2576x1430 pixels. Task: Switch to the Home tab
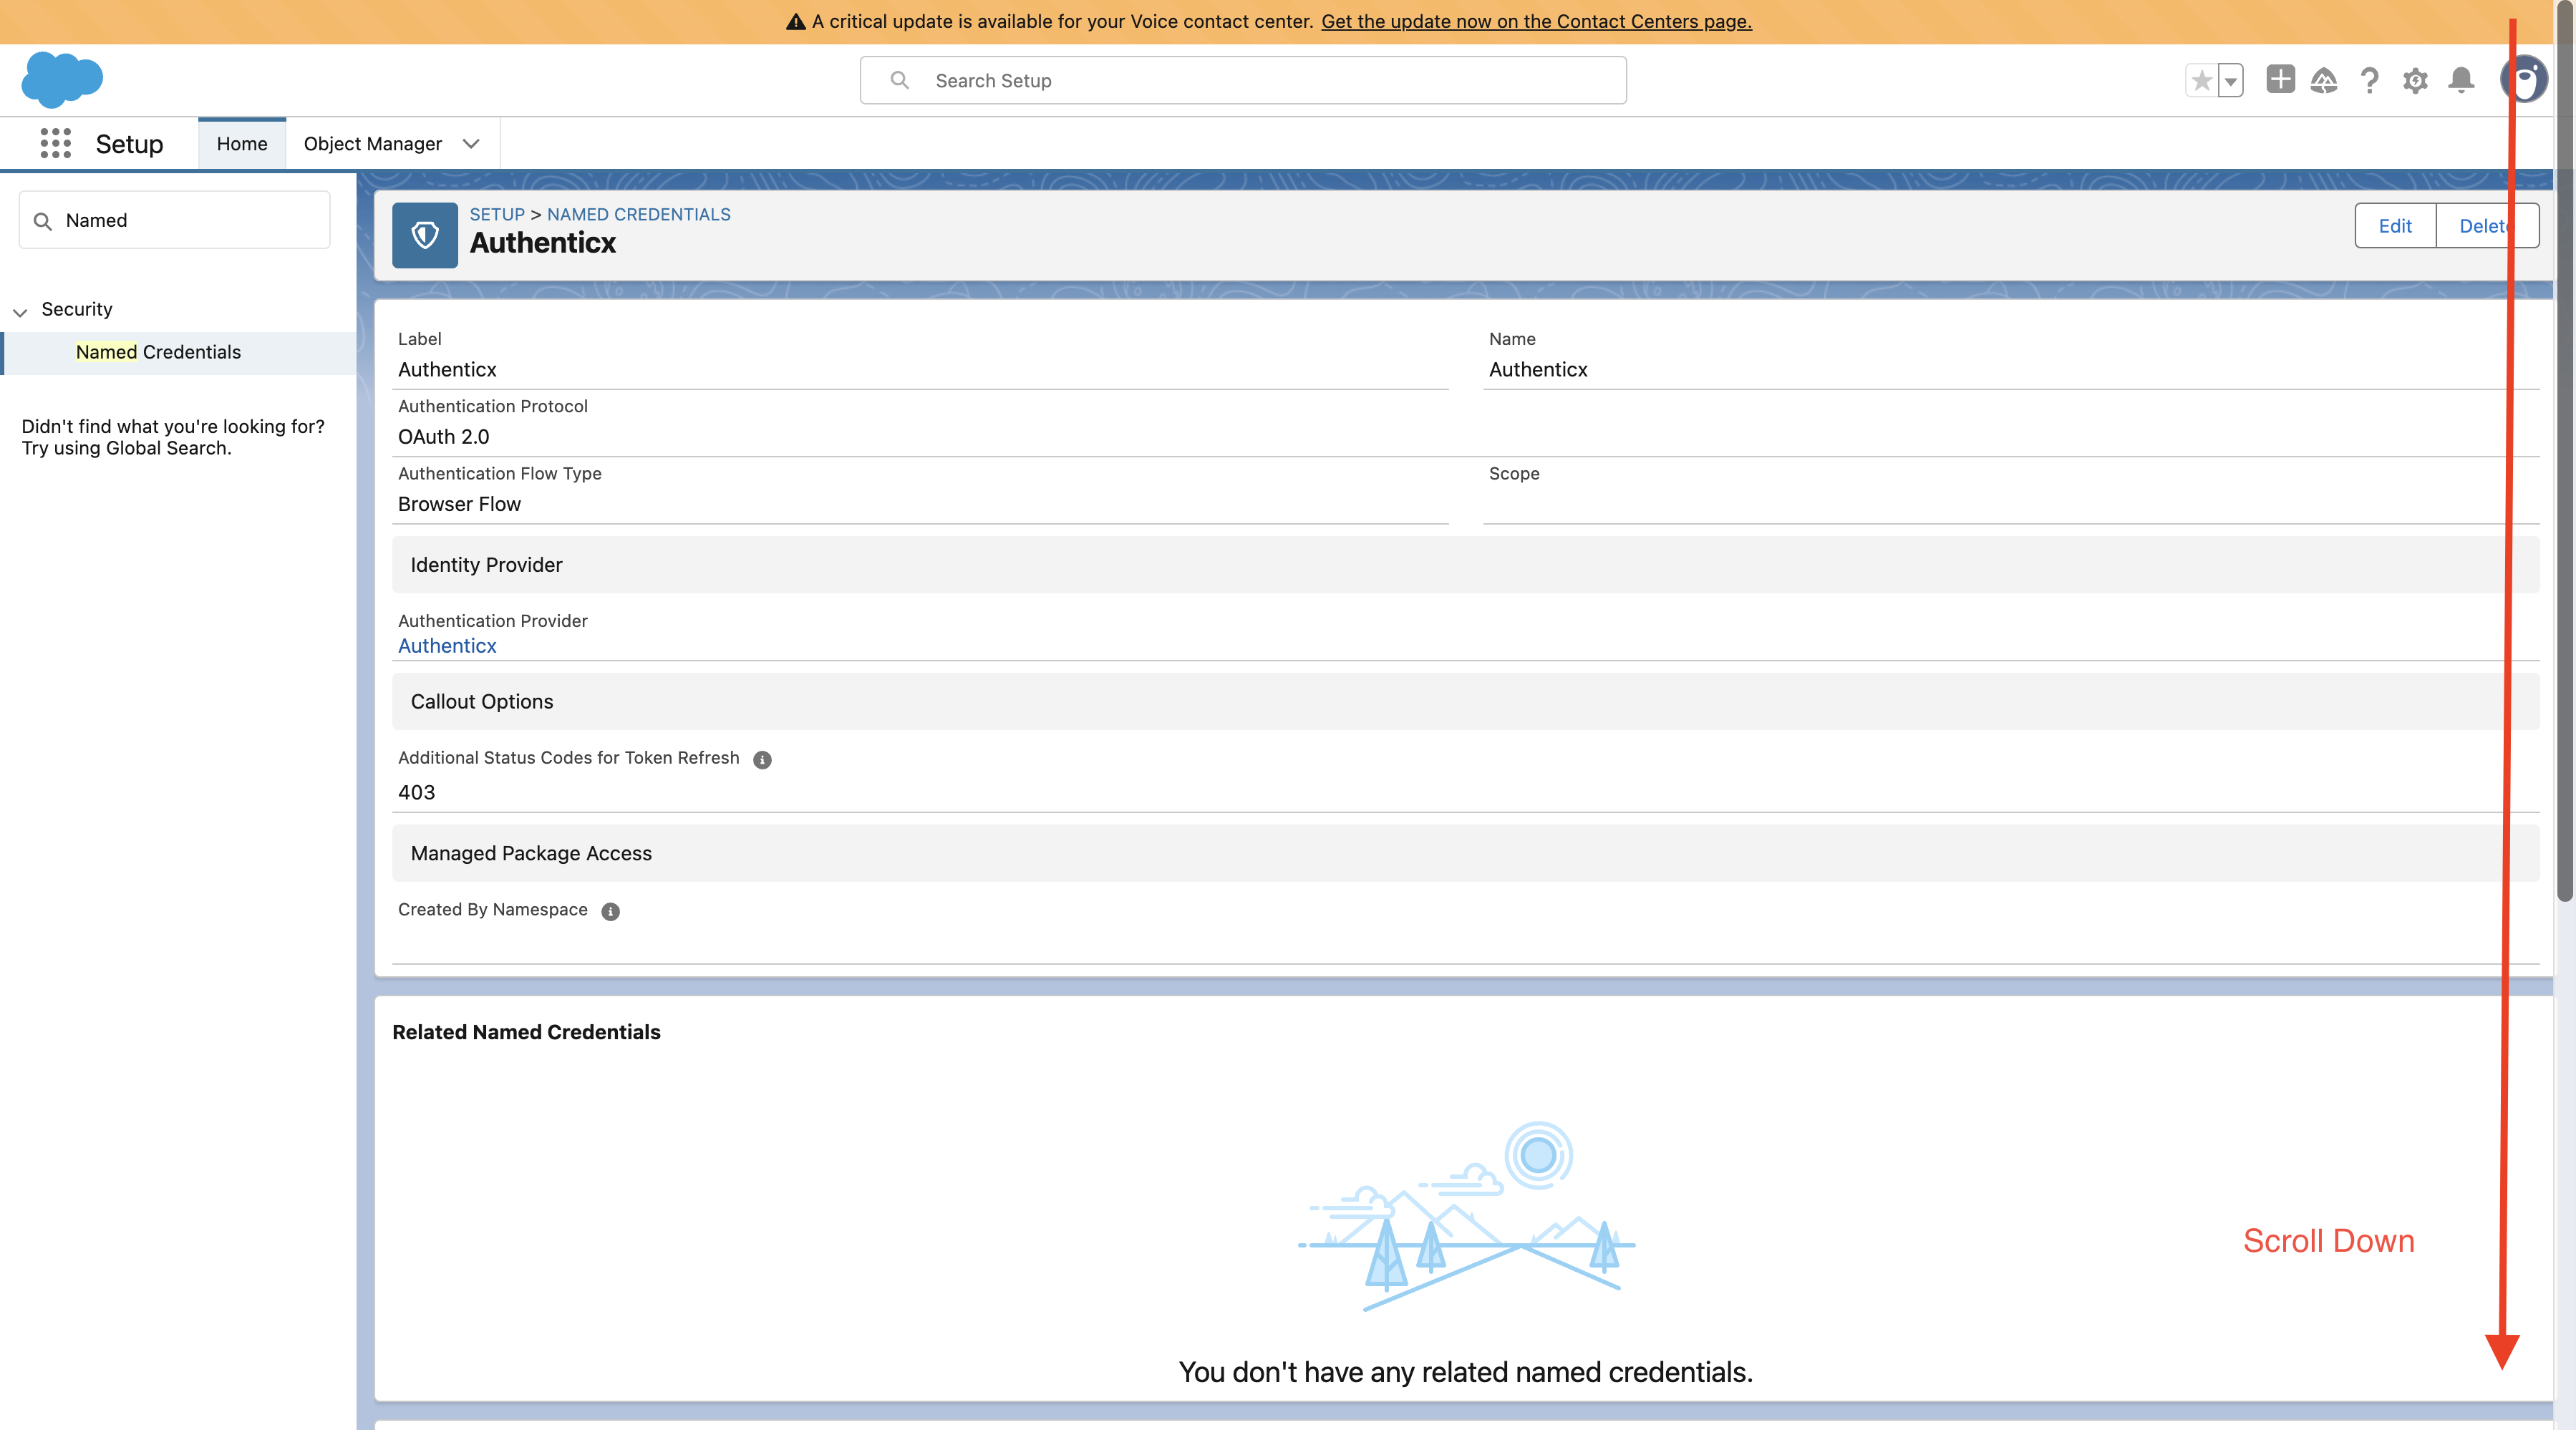(242, 143)
